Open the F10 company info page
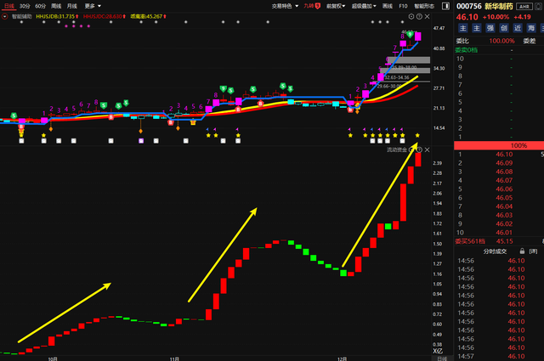Screen dimensions: 544x361 coord(403,5)
